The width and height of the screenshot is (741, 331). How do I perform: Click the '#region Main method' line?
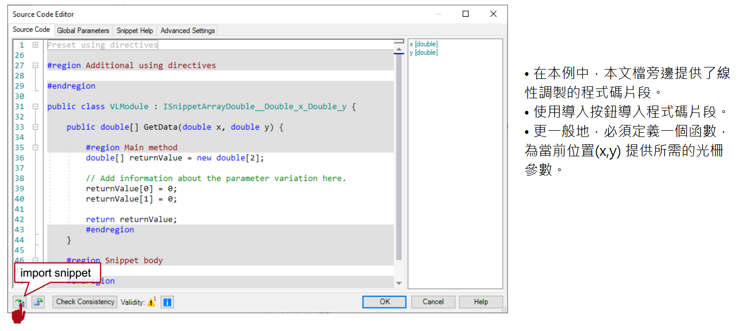132,147
